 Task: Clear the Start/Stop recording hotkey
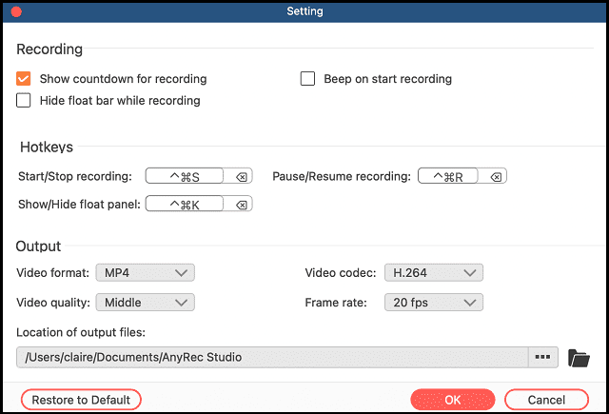coord(241,177)
